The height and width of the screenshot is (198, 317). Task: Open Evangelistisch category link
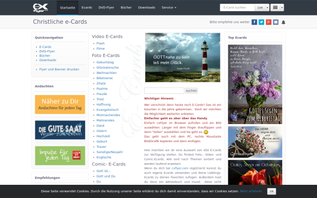pyautogui.click(x=108, y=110)
